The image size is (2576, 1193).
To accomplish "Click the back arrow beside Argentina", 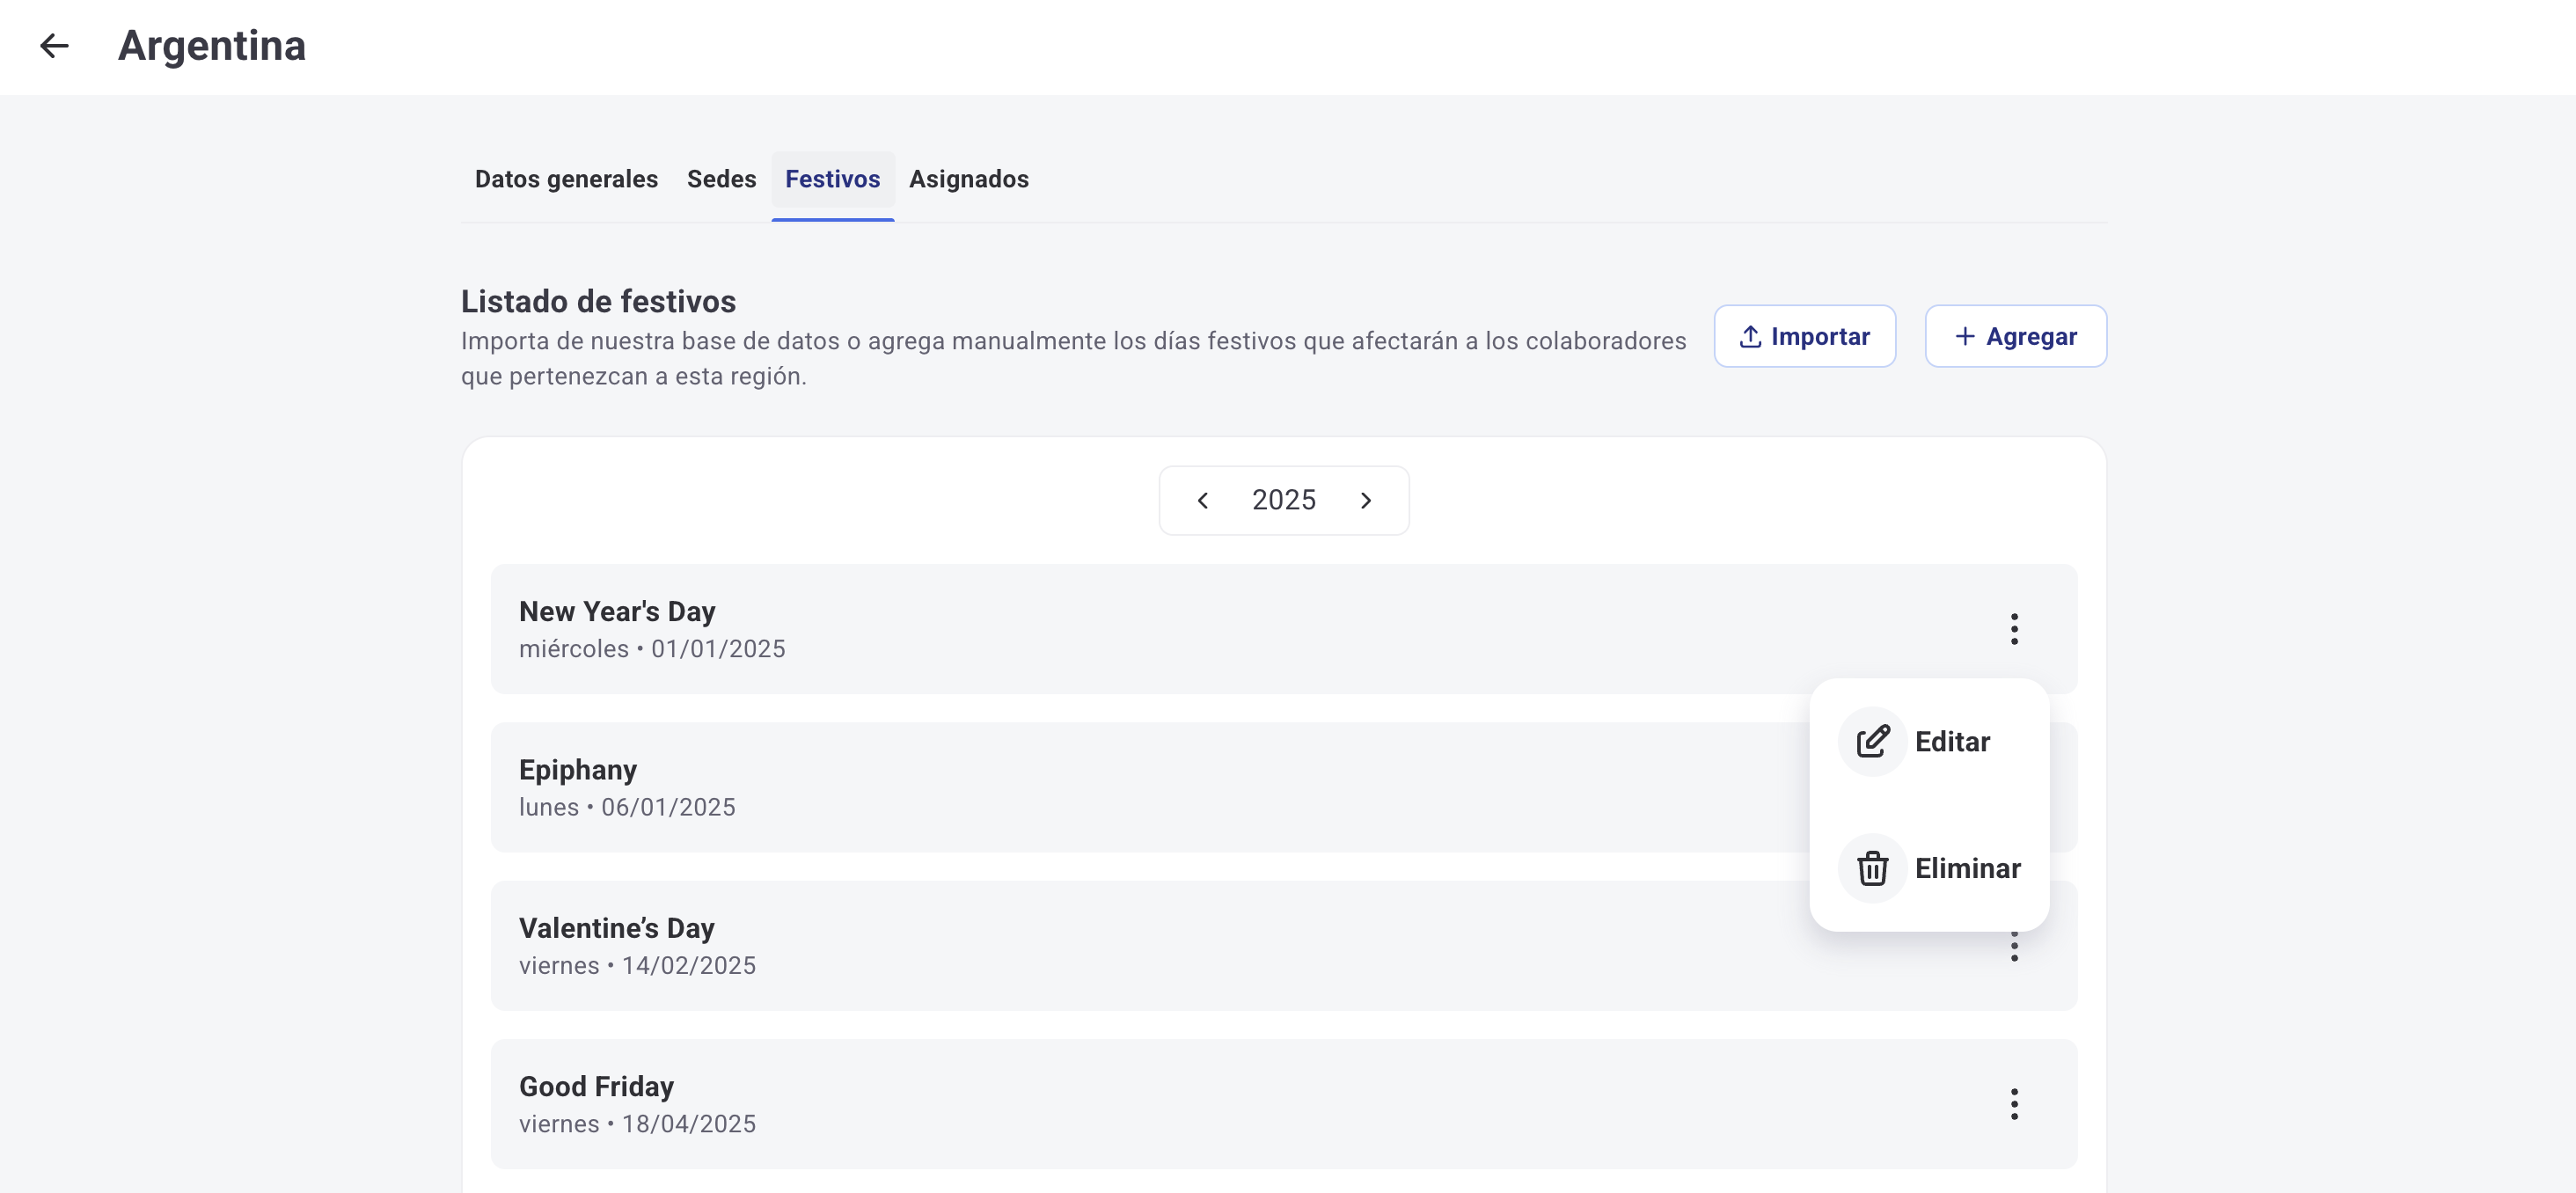I will tap(54, 46).
